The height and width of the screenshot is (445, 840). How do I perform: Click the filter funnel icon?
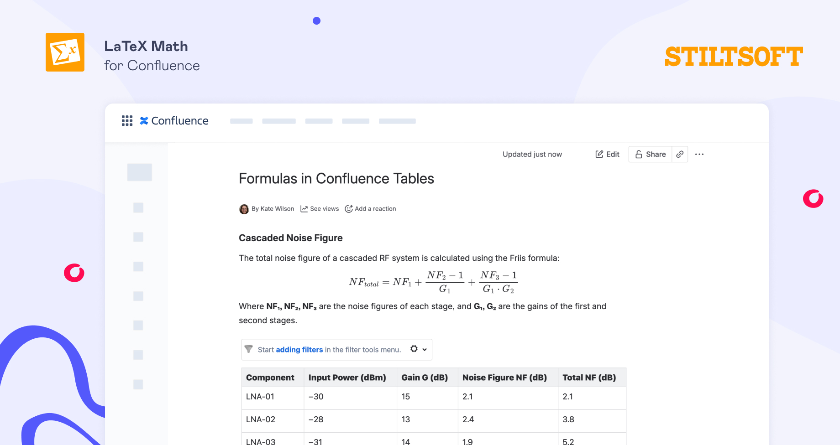coord(249,349)
